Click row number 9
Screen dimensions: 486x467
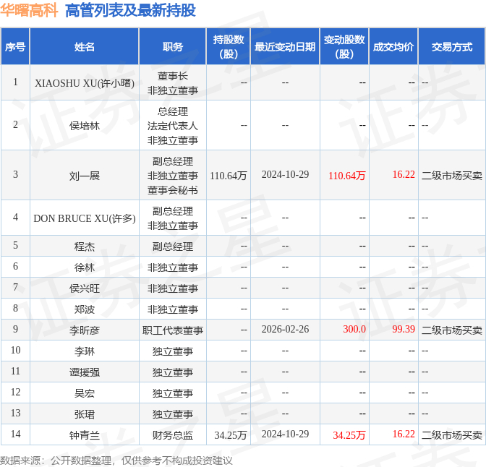tap(15, 329)
